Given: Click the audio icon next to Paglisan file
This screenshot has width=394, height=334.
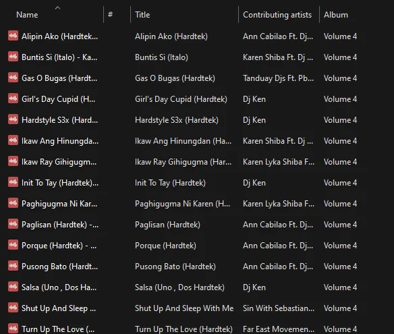Looking at the screenshot, I should [x=13, y=224].
